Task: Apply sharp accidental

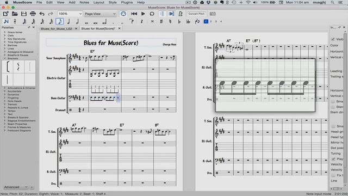Action: coord(161,22)
